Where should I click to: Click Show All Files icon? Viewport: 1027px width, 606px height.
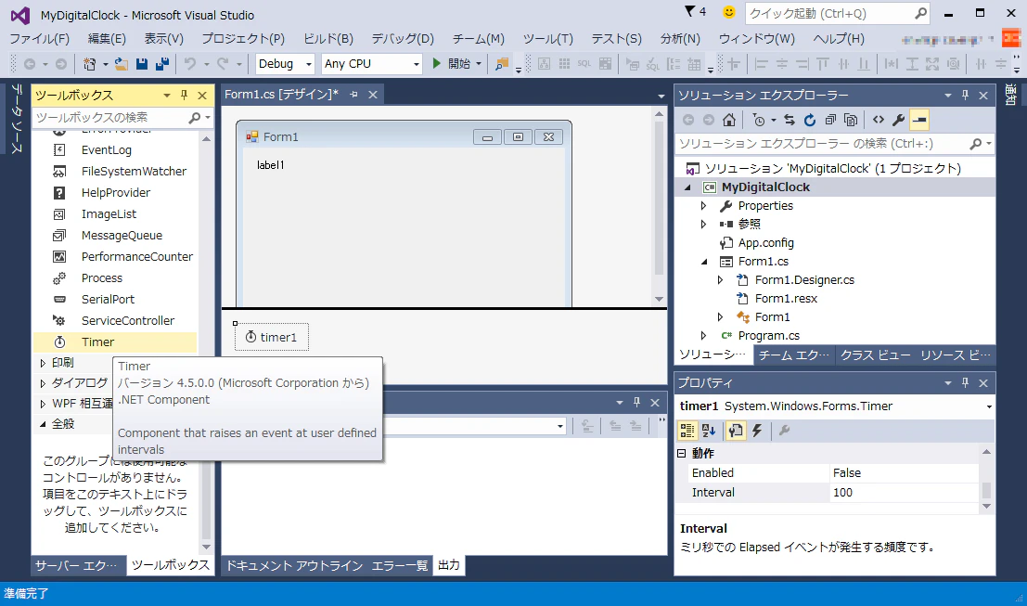851,120
